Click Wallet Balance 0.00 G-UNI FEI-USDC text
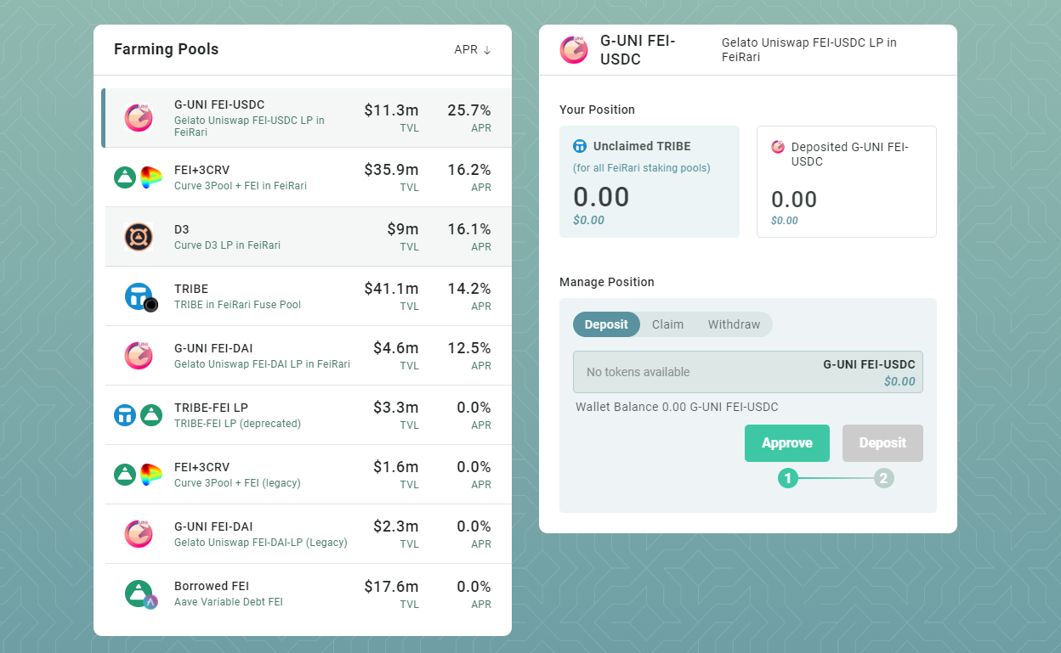 tap(677, 407)
